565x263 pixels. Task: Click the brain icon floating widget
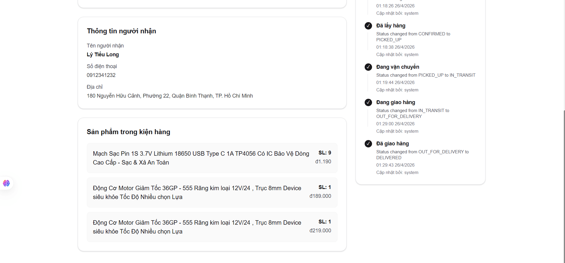tap(6, 183)
